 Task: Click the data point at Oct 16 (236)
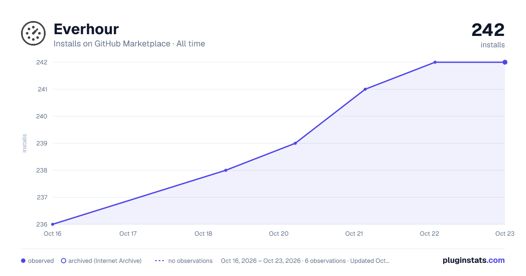[x=53, y=224]
